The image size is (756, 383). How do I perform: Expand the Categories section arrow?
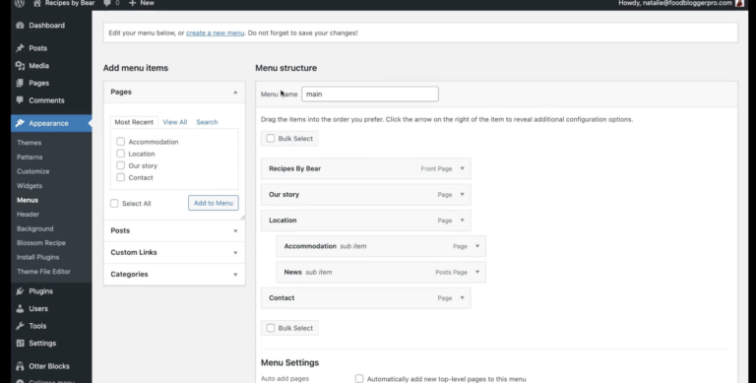[235, 275]
